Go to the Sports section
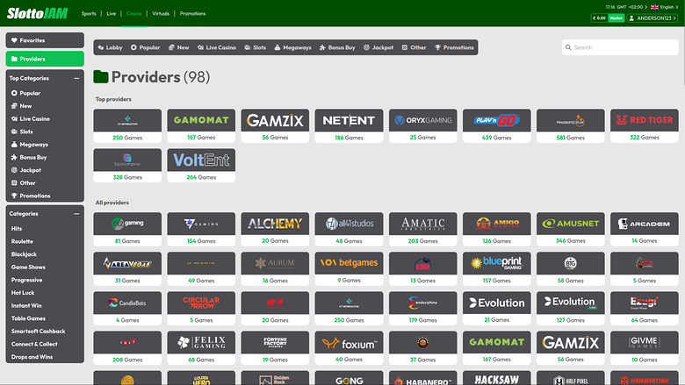The height and width of the screenshot is (385, 685). pyautogui.click(x=89, y=13)
